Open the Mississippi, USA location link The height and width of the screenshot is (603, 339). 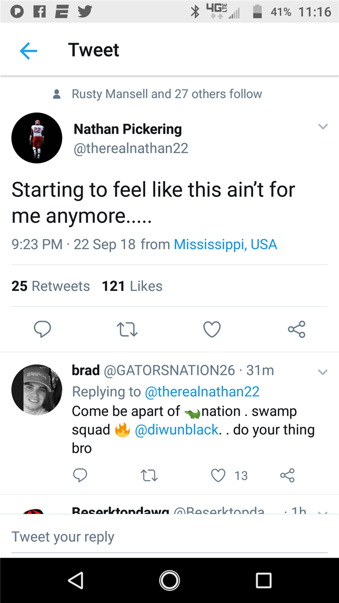(225, 245)
